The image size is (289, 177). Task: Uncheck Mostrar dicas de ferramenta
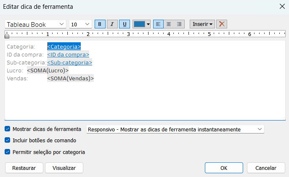pos(8,129)
